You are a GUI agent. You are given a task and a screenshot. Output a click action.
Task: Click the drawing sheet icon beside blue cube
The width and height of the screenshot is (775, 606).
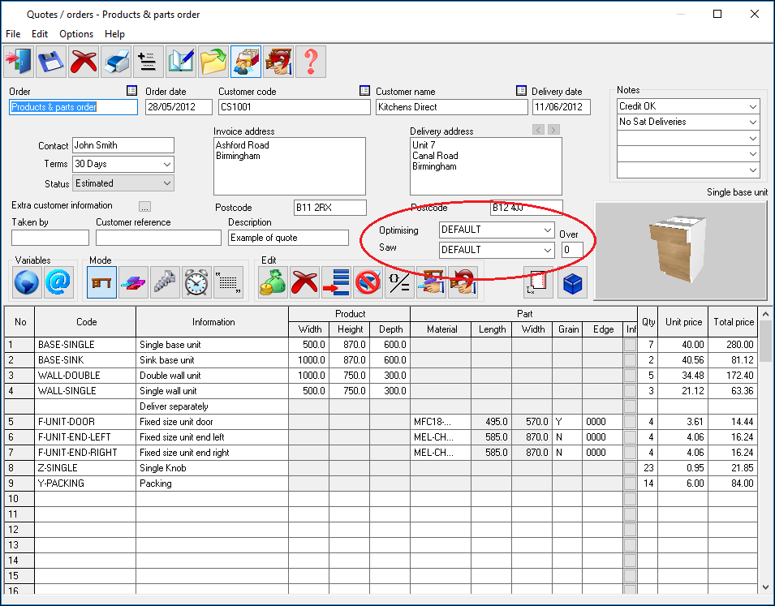click(538, 282)
